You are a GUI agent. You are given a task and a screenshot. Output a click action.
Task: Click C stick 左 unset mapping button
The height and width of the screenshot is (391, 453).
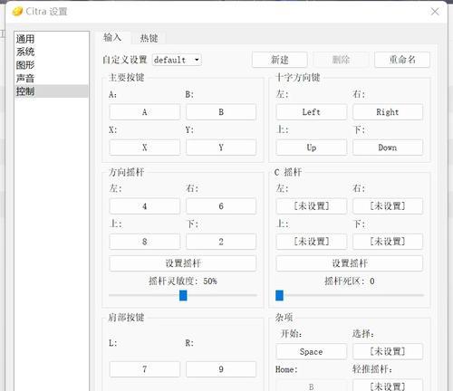pyautogui.click(x=312, y=206)
